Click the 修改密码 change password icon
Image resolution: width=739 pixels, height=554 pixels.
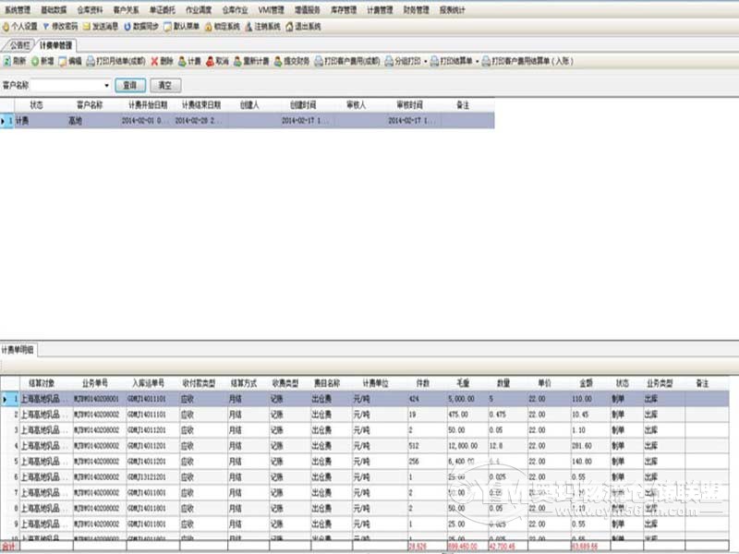point(46,27)
